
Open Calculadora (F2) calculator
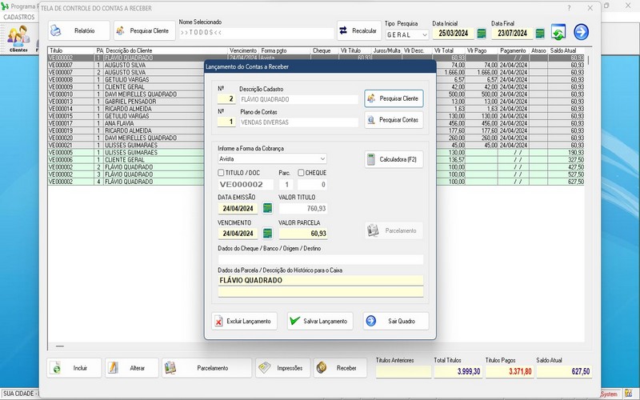[394, 159]
